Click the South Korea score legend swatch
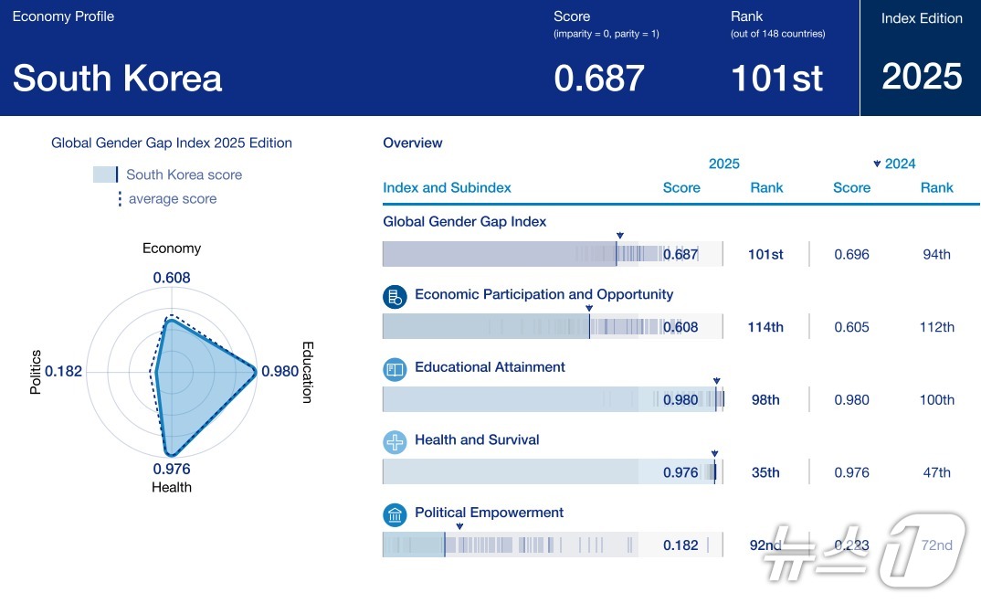 105,175
